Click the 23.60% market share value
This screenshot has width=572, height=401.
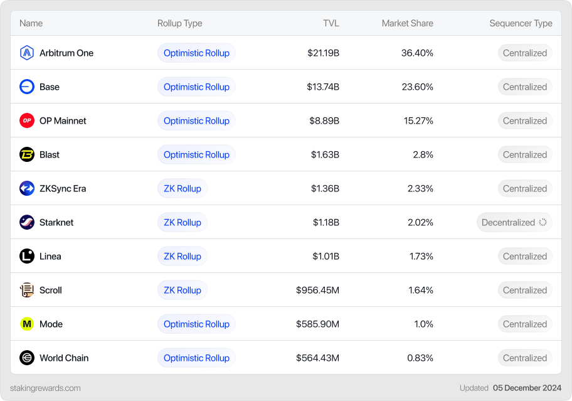point(417,87)
